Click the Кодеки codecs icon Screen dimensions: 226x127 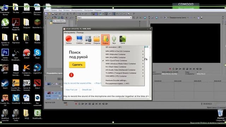[x=105, y=40]
